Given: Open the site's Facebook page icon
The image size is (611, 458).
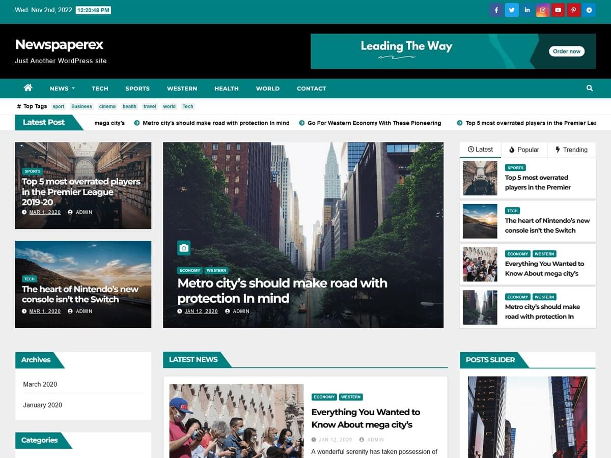Looking at the screenshot, I should tap(496, 10).
